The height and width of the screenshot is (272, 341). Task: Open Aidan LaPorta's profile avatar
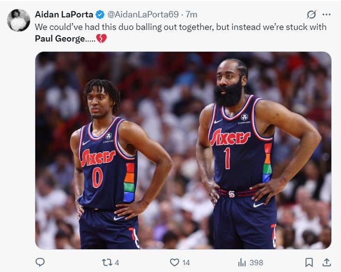(19, 20)
